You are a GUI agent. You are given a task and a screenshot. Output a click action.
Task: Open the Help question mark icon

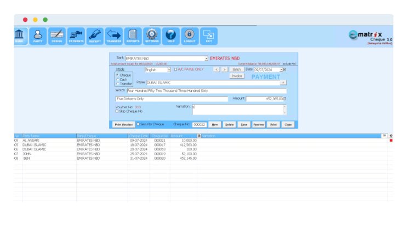171,36
